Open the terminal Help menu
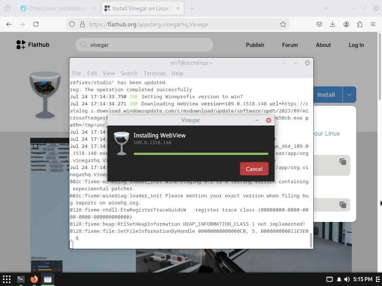 tap(177, 73)
